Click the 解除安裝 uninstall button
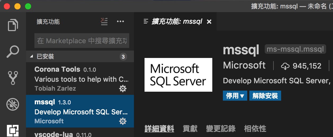This screenshot has height=137, width=333. (265, 96)
